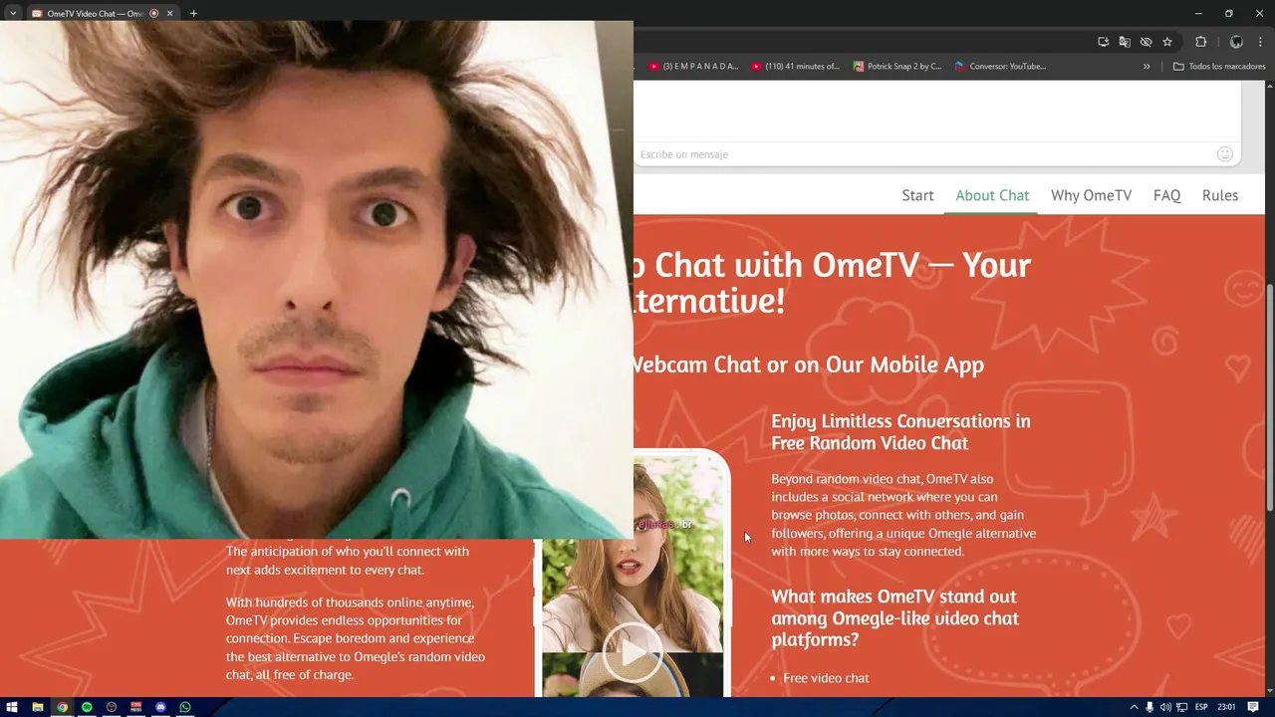This screenshot has width=1275, height=717.
Task: Open the Potrick Snap 2 bookmark
Action: pos(897,67)
